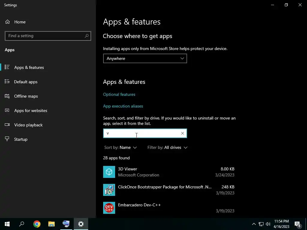Open Default apps section
Viewport: 307px width, 230px height.
[26, 82]
